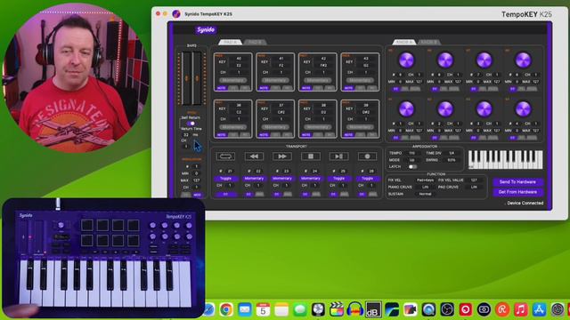This screenshot has height=320, width=570.
Task: Click the transport loop icon
Action: coord(225,156)
